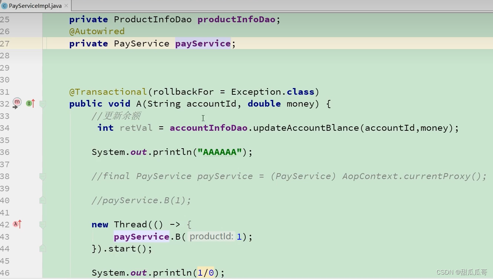Select the PayServiceImpl.java tab
The image size is (493, 279).
pyautogui.click(x=36, y=6)
